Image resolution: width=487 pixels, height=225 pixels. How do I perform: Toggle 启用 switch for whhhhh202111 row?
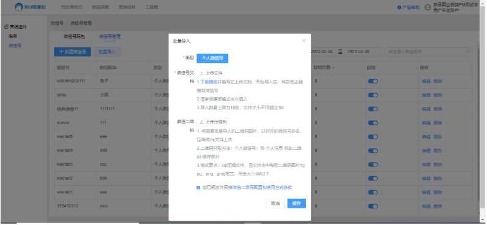[x=373, y=81]
